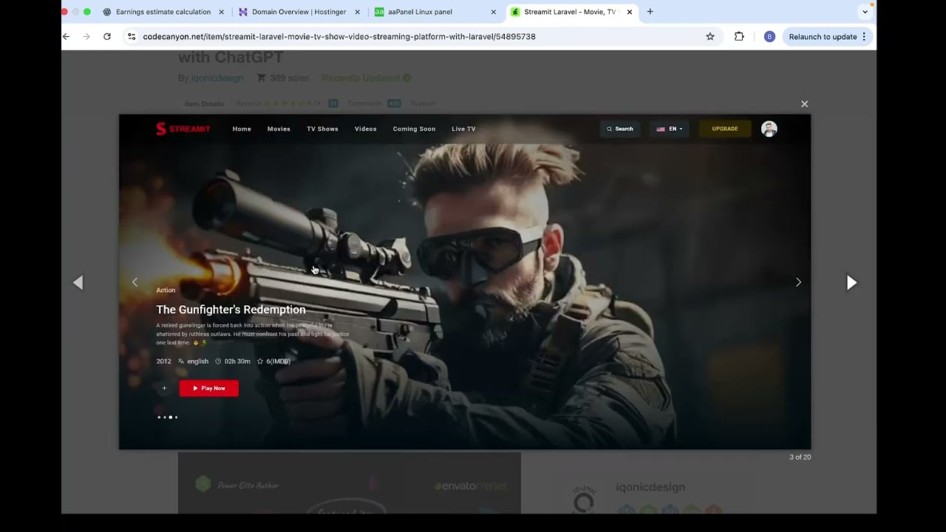Click the red Play Now button
The height and width of the screenshot is (532, 946).
(x=209, y=388)
